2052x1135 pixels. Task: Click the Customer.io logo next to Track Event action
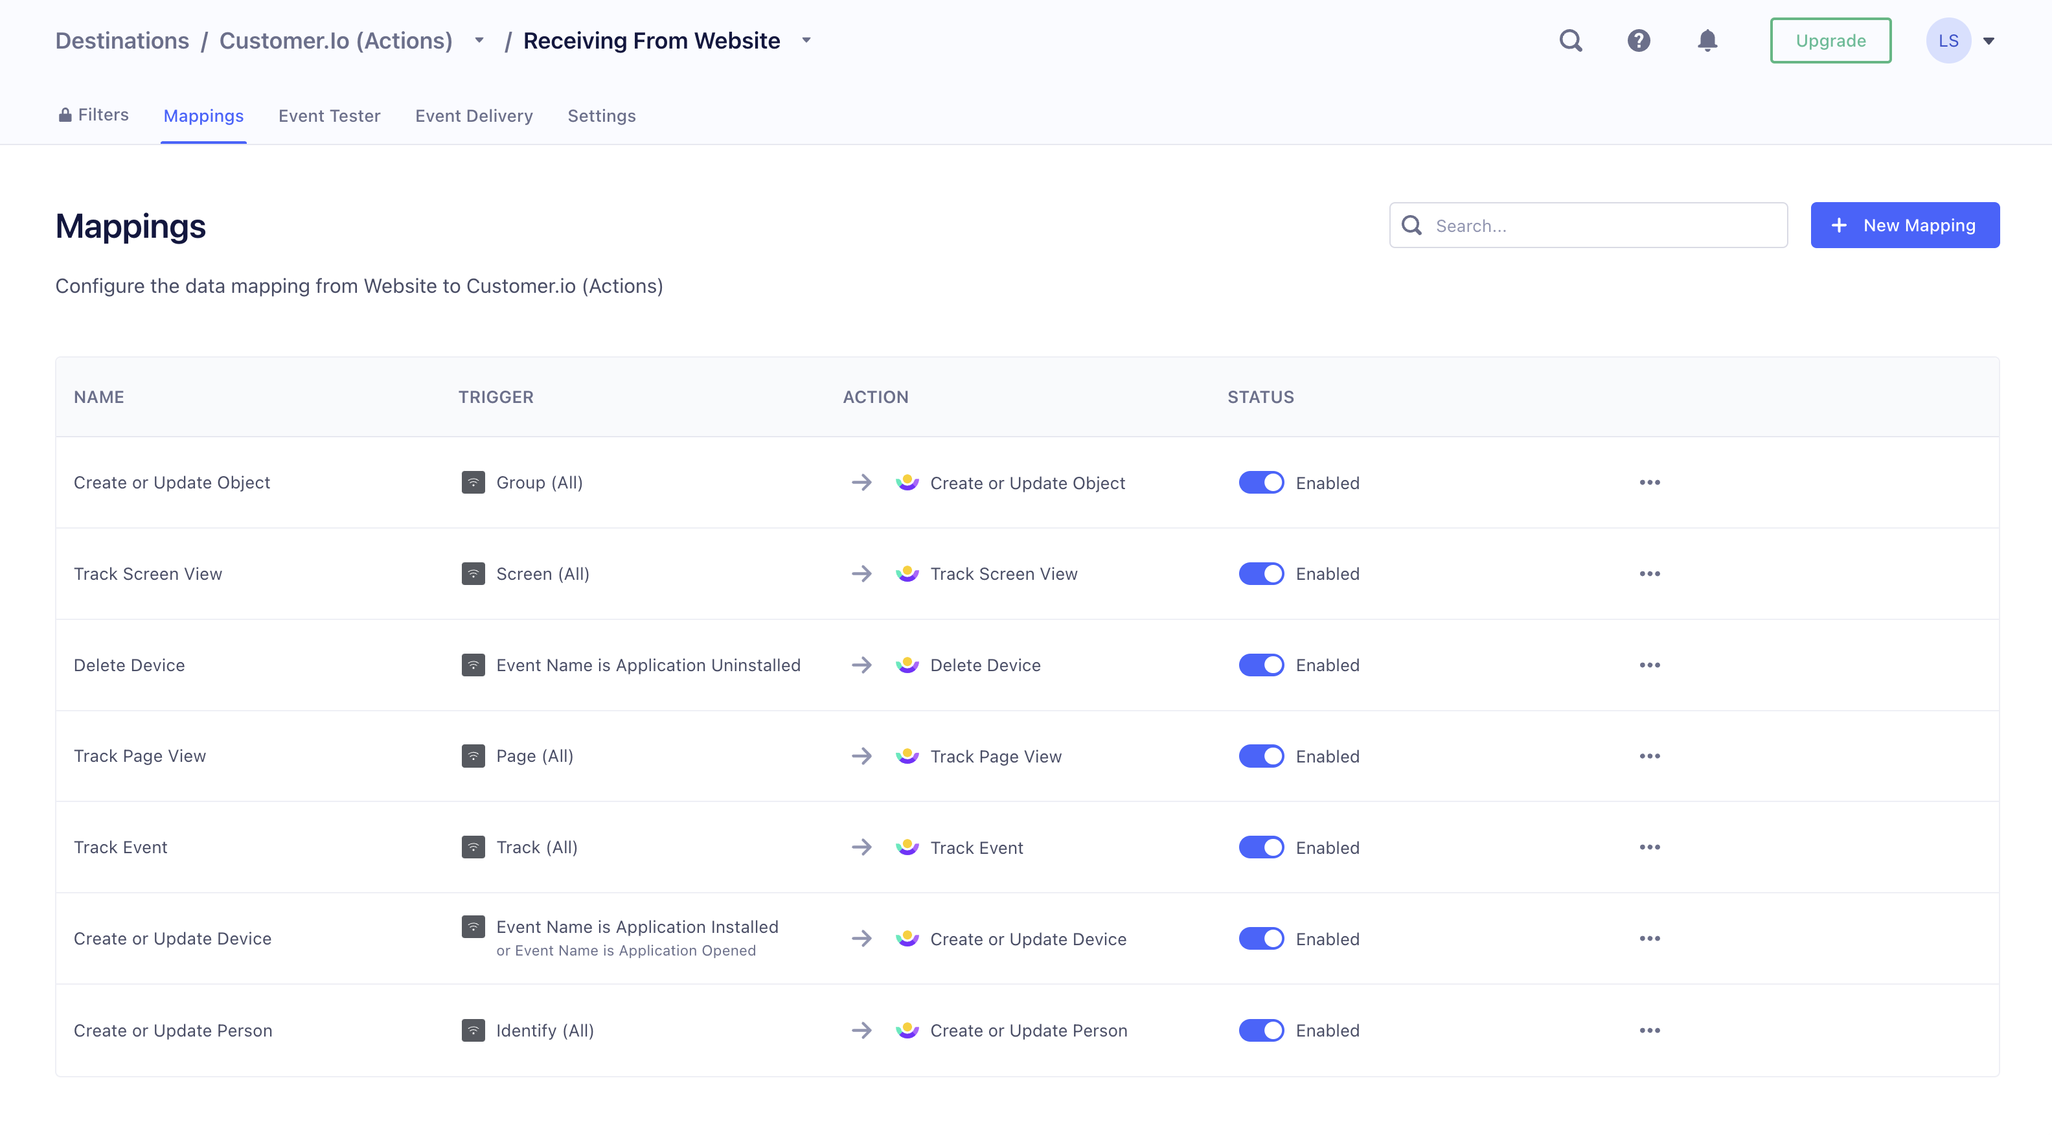pos(907,847)
